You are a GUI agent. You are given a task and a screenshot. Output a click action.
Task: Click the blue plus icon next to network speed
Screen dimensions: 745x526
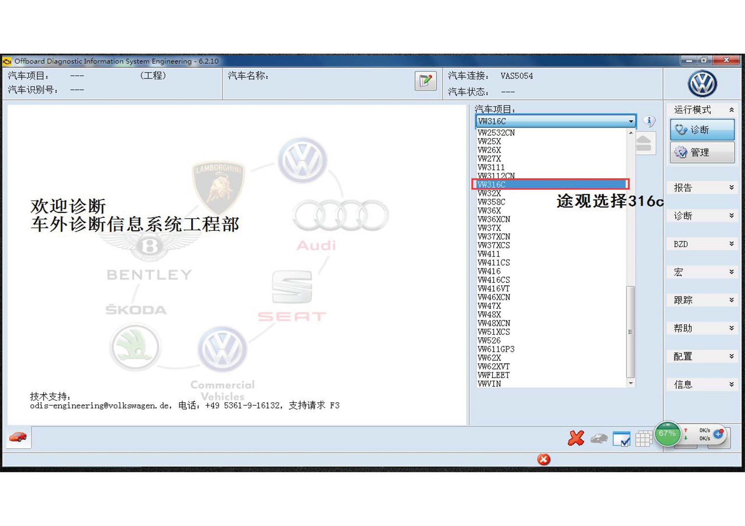tap(718, 433)
